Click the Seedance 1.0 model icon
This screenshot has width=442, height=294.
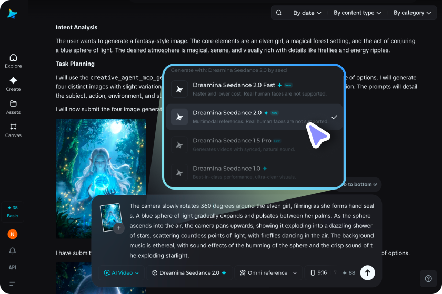pos(179,172)
